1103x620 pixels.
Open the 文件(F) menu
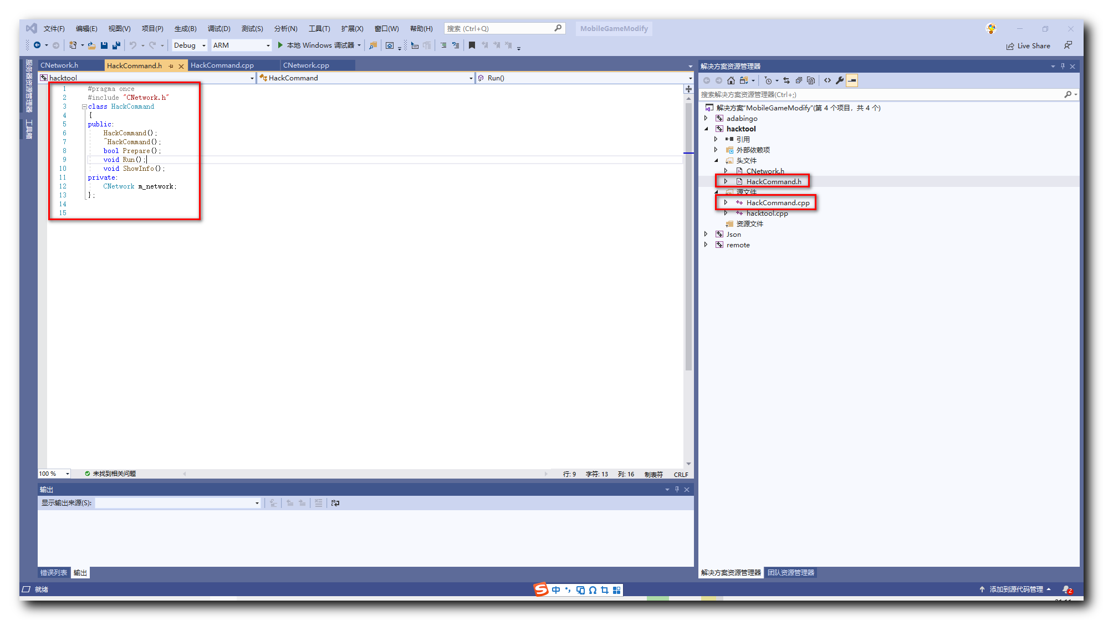[54, 29]
